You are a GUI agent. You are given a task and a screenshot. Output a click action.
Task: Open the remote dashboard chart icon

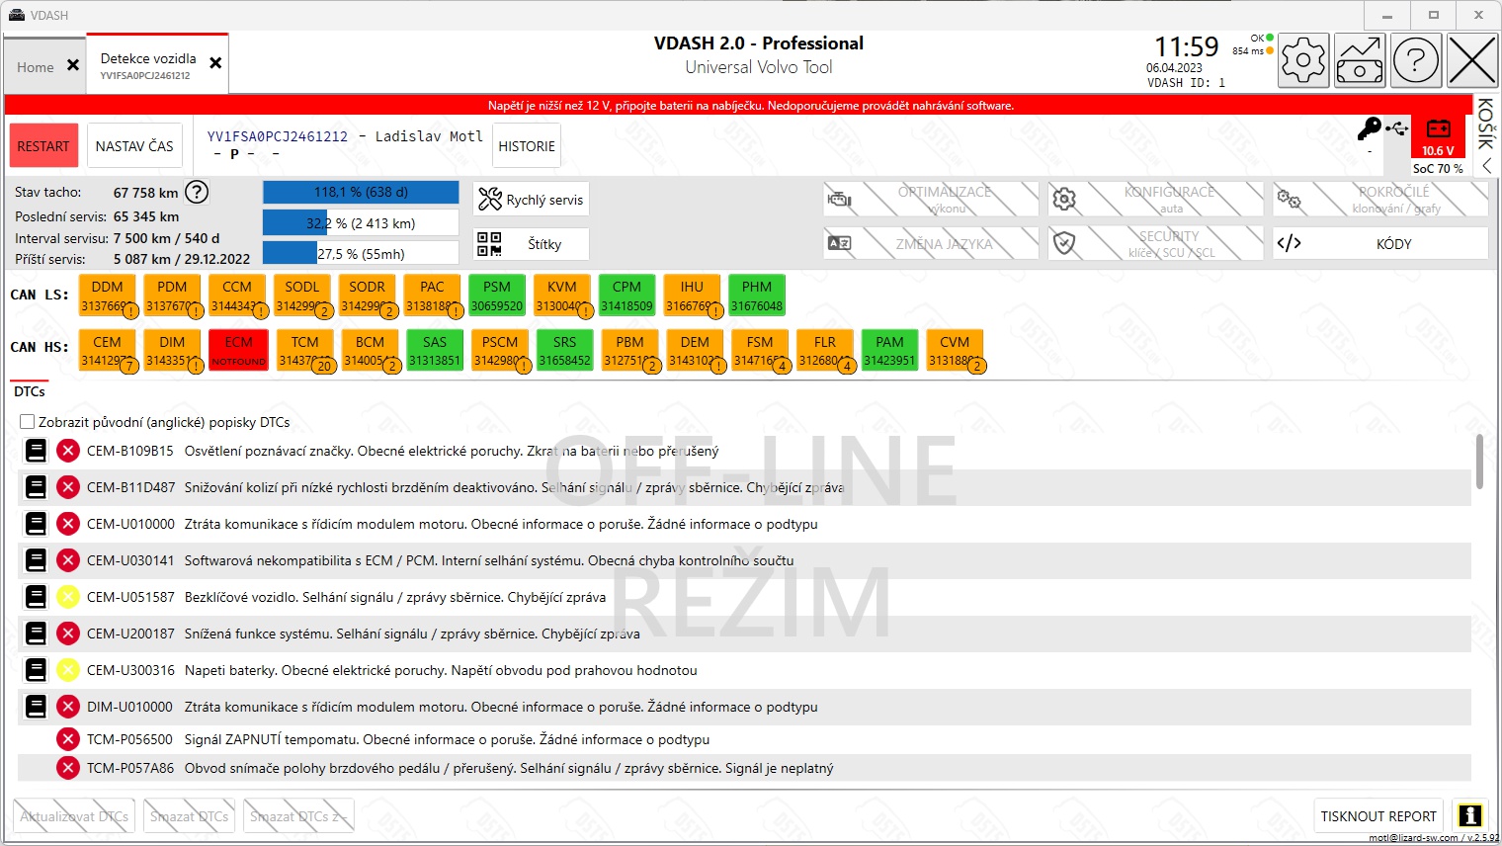(x=1360, y=61)
